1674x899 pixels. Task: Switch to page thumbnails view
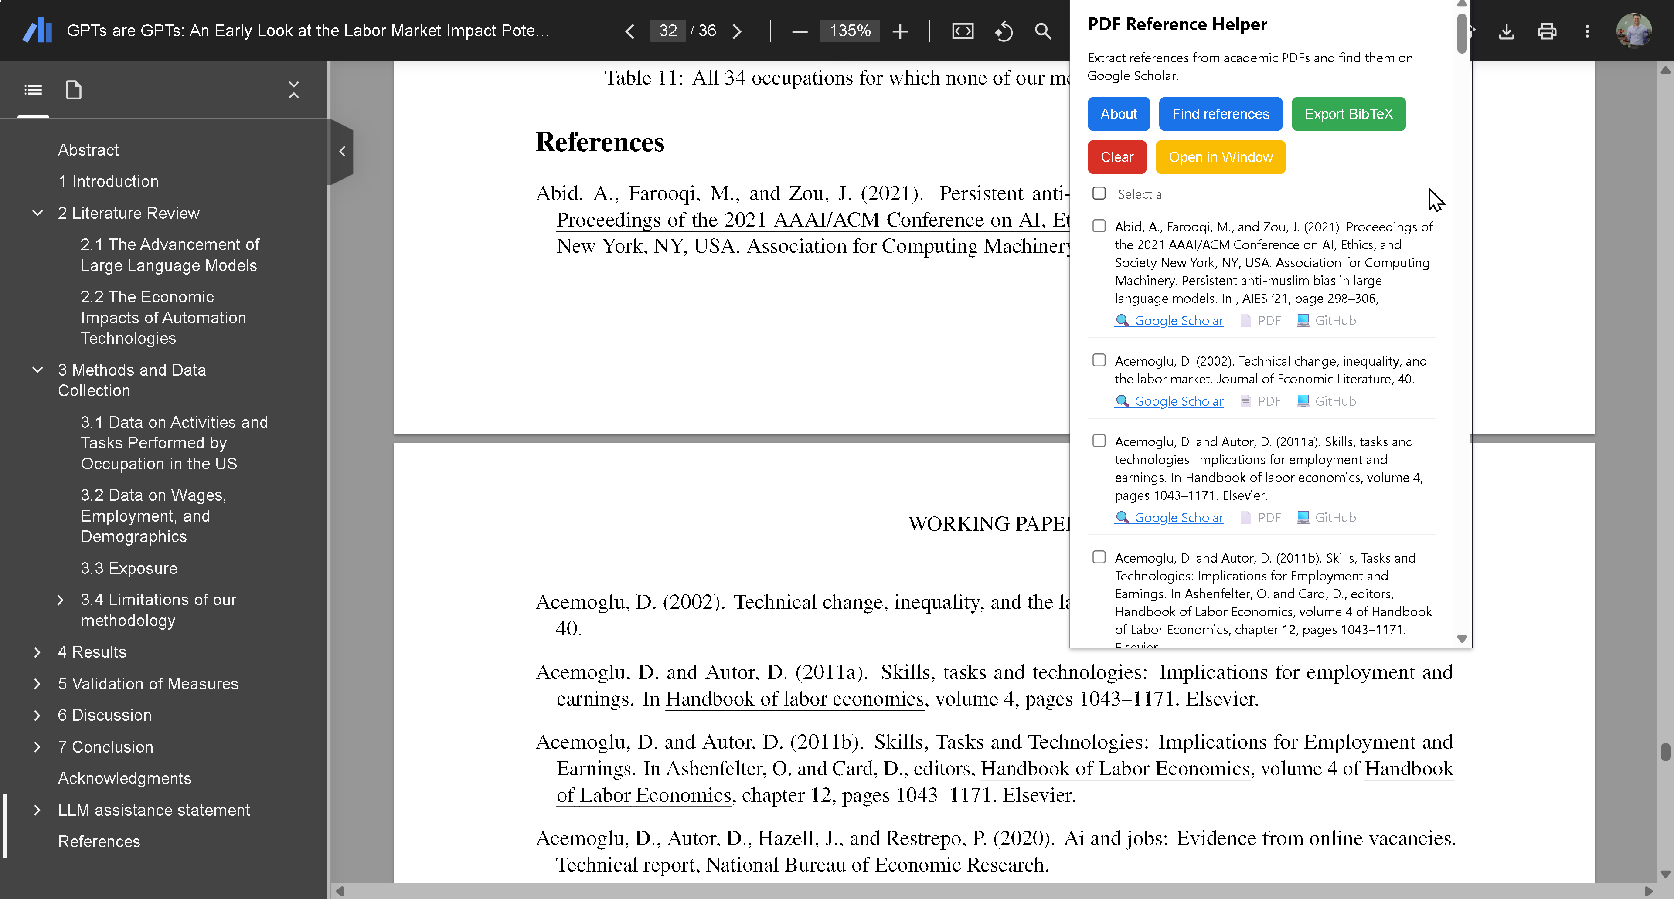(73, 90)
